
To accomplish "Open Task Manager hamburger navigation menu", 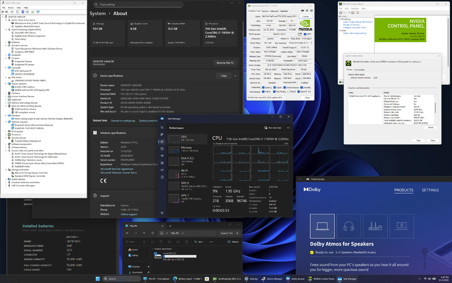I will coord(162,128).
